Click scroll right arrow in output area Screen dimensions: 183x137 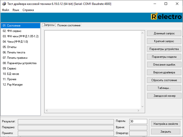point(138,111)
